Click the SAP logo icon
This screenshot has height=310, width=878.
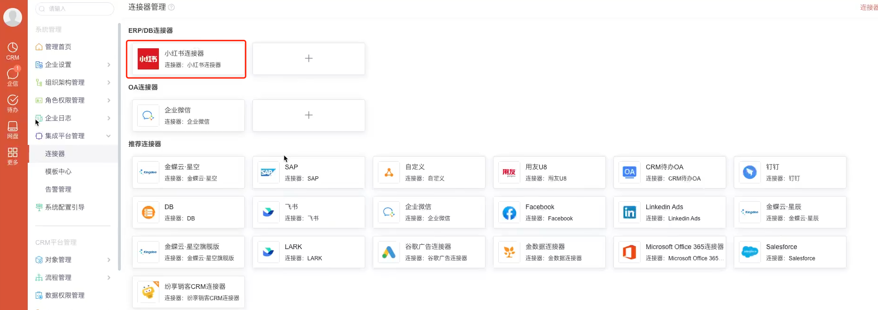tap(268, 172)
